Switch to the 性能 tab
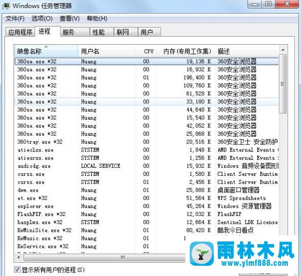 102,32
